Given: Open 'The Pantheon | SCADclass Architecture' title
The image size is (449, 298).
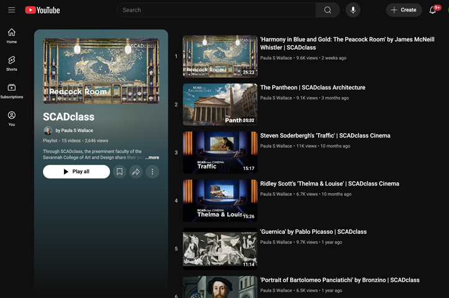Looking at the screenshot, I should 313,88.
